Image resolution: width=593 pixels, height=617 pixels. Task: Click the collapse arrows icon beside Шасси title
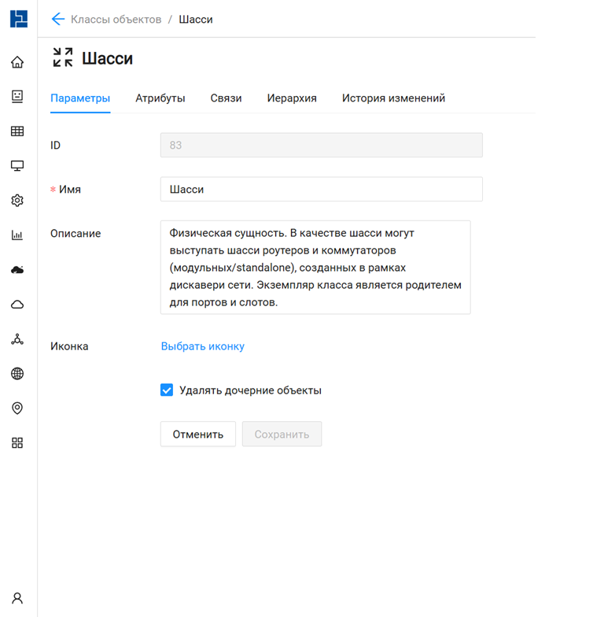click(x=63, y=57)
